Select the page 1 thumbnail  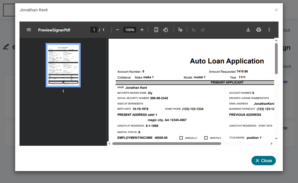pyautogui.click(x=63, y=65)
